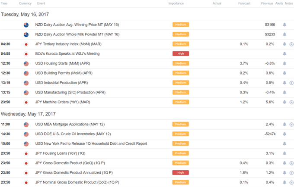
Task: Click bell icon for JPY Machine Orders
Action: point(284,102)
